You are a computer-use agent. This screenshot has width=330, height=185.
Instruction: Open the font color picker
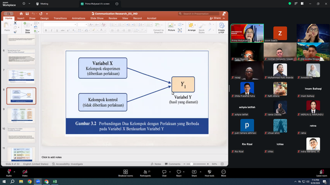click(x=102, y=30)
